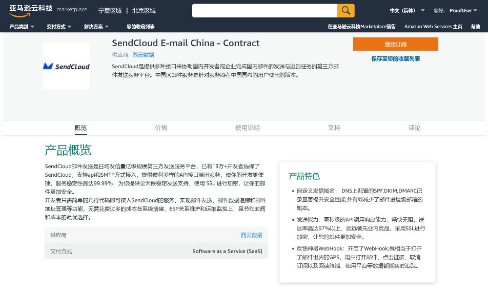Open the 西云数据 link in the 供应商 table row

(x=252, y=235)
